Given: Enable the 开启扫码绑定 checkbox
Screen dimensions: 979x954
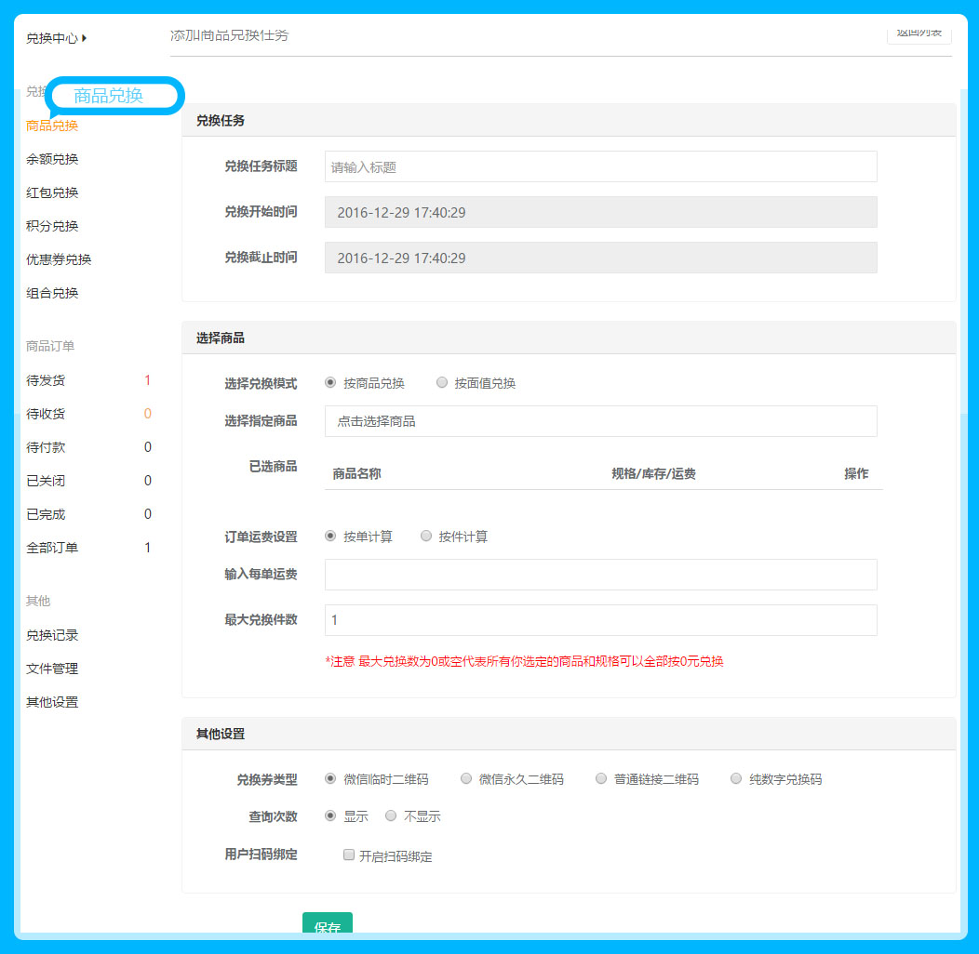Looking at the screenshot, I should [349, 855].
